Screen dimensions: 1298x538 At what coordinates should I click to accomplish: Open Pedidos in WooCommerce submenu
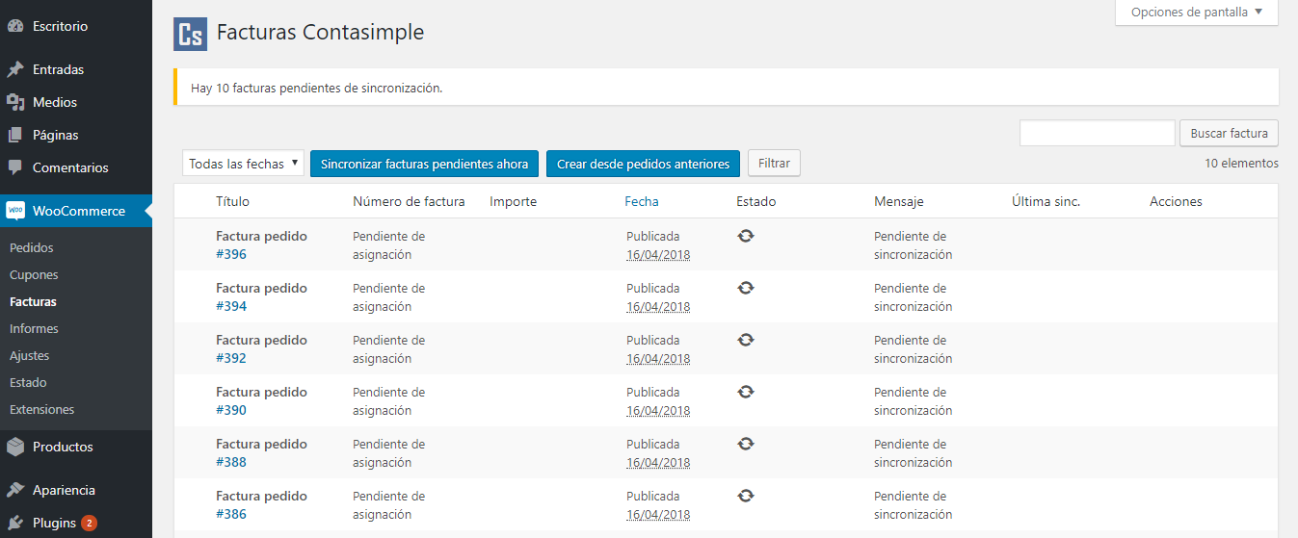32,247
